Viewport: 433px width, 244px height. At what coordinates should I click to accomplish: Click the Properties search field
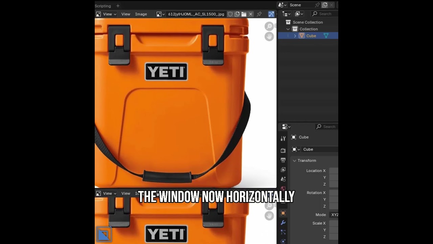326,127
